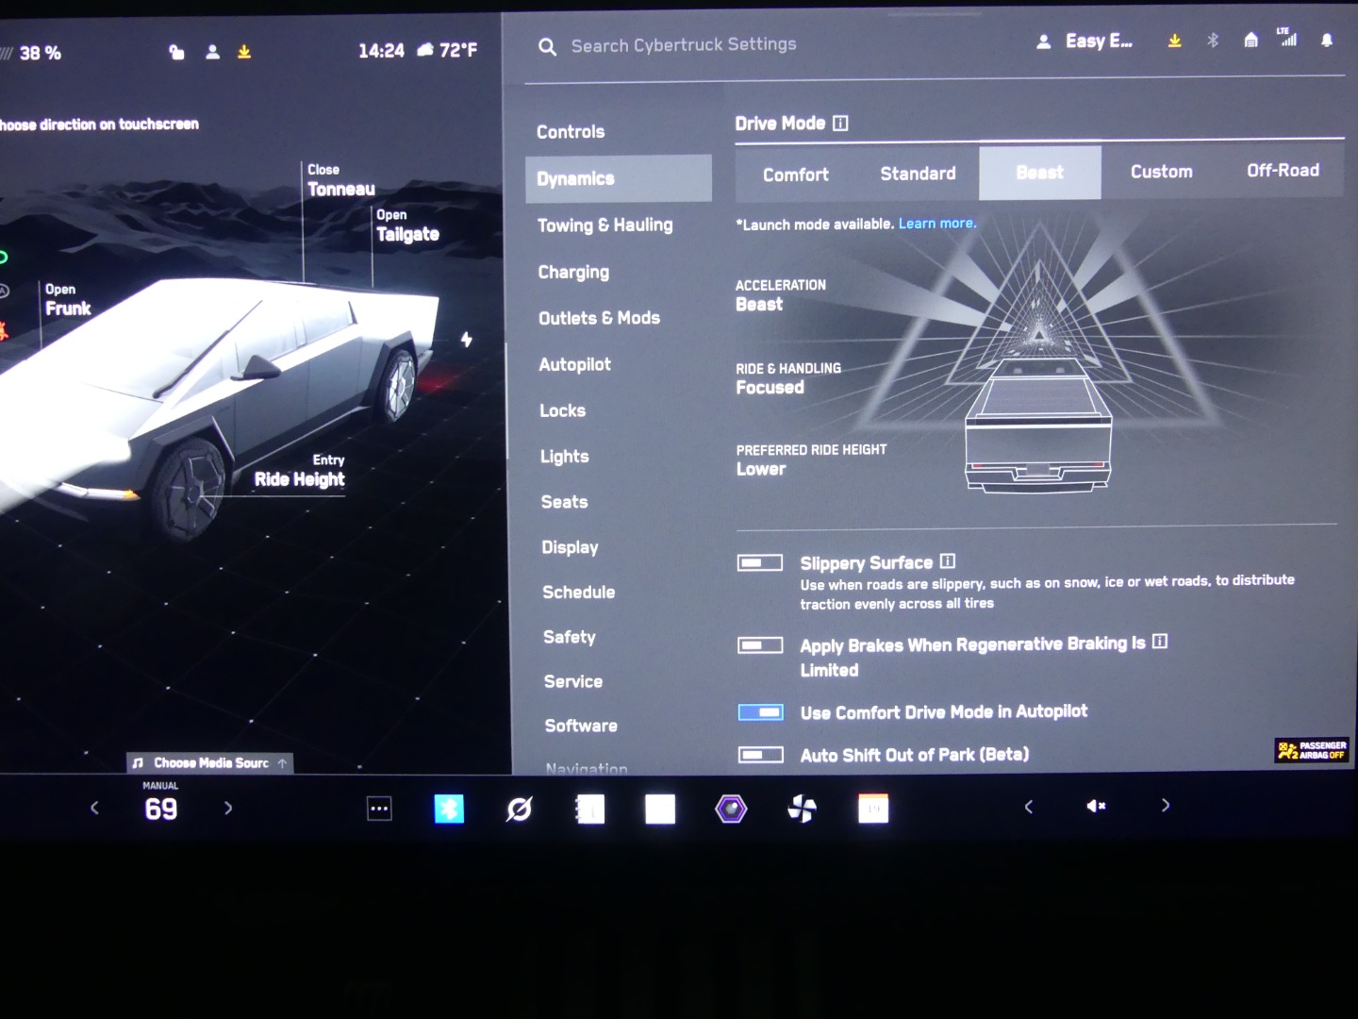Select the Custom drive mode tab
1358x1019 pixels.
(1162, 172)
